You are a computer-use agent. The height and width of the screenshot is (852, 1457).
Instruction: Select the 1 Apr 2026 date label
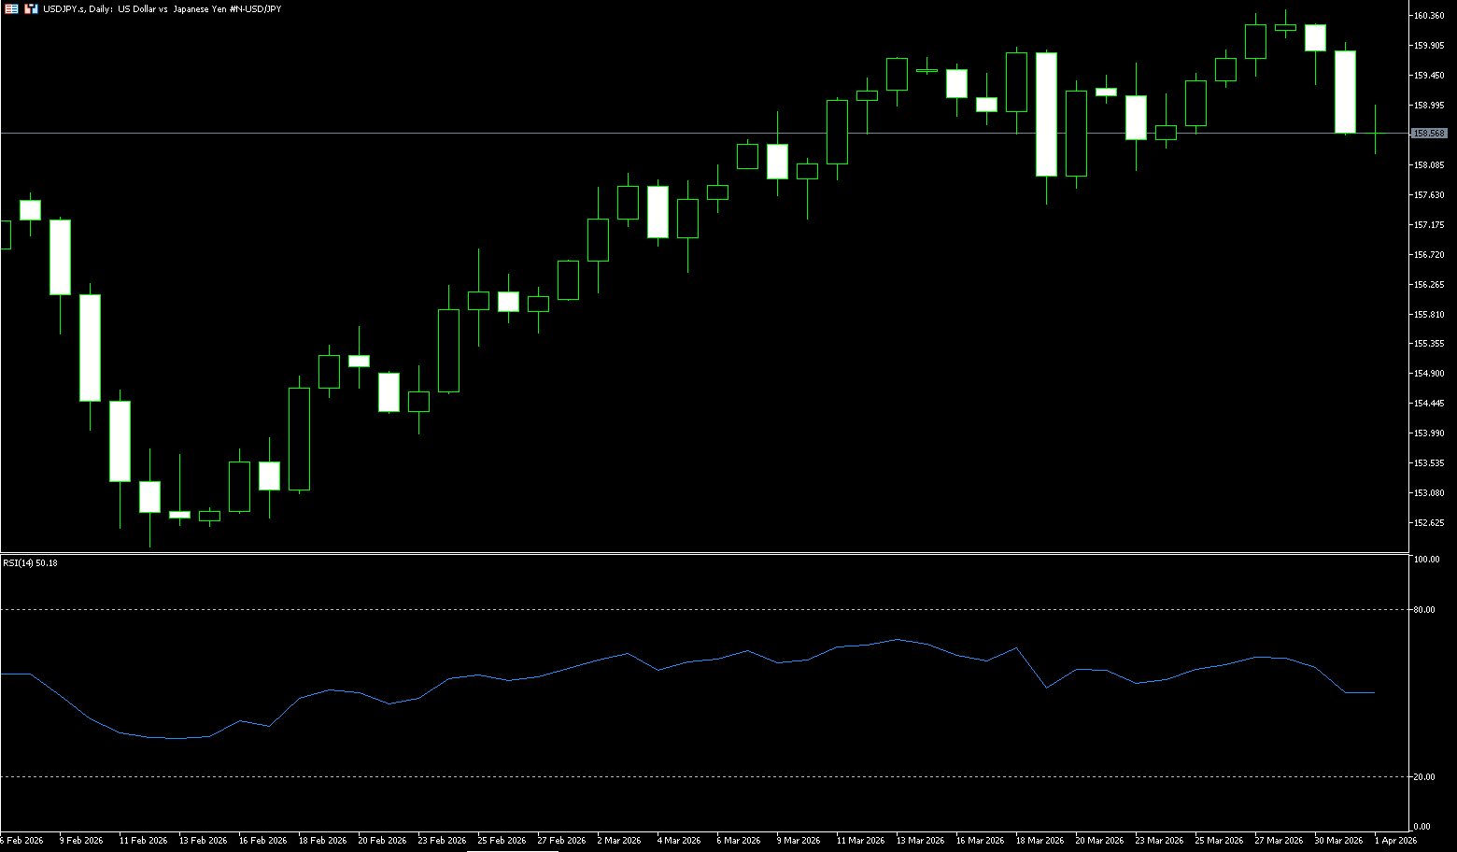(1395, 840)
